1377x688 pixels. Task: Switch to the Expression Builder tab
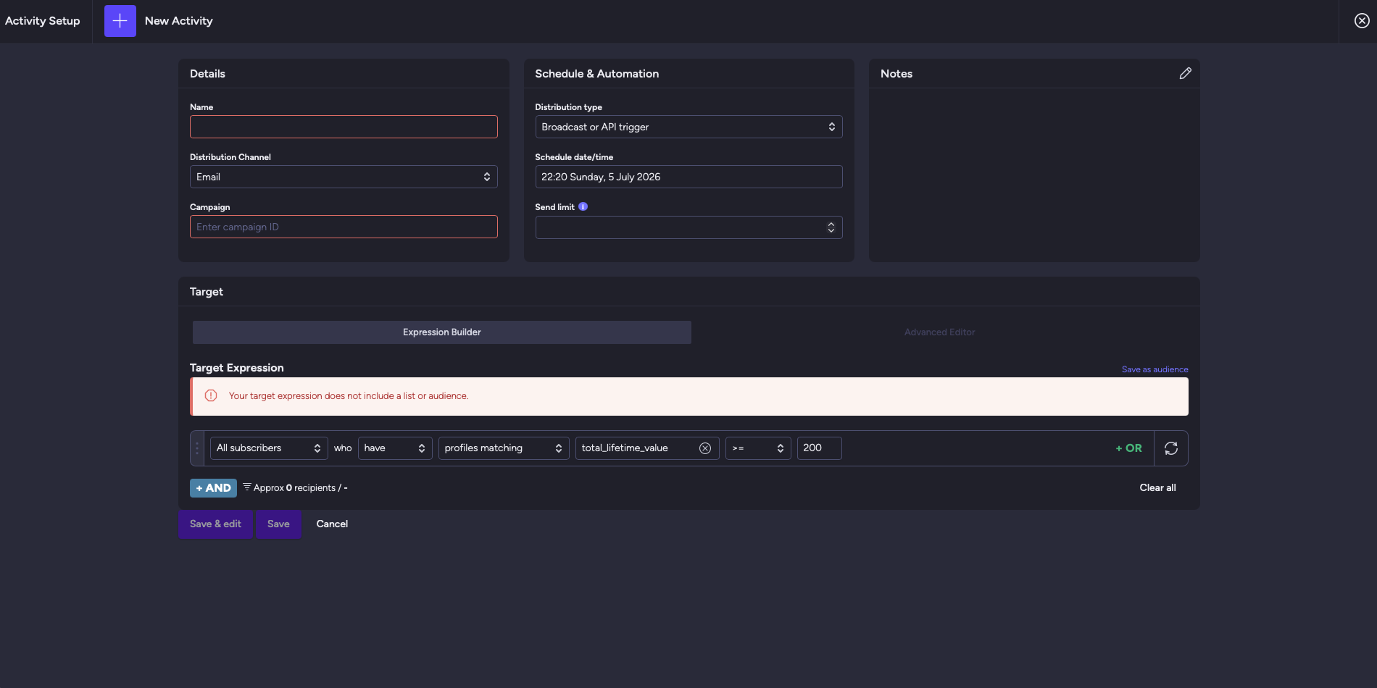pos(442,332)
